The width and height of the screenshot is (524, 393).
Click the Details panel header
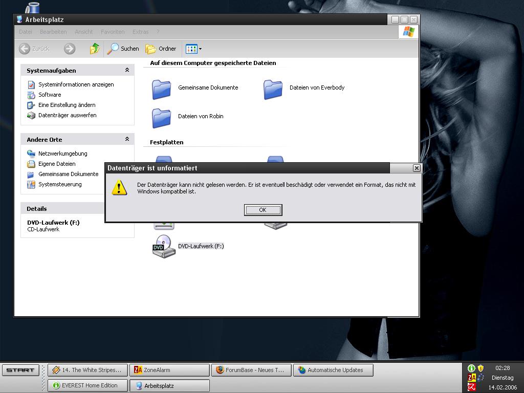[x=63, y=209]
